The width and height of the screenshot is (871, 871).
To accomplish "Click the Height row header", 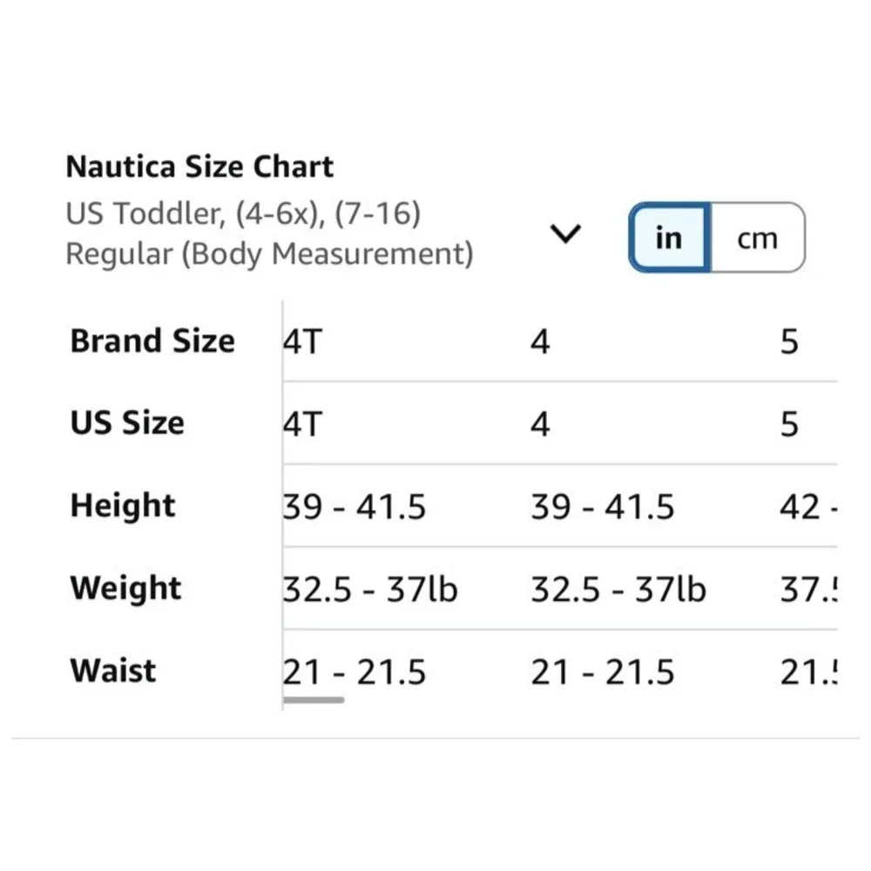I will click(122, 505).
